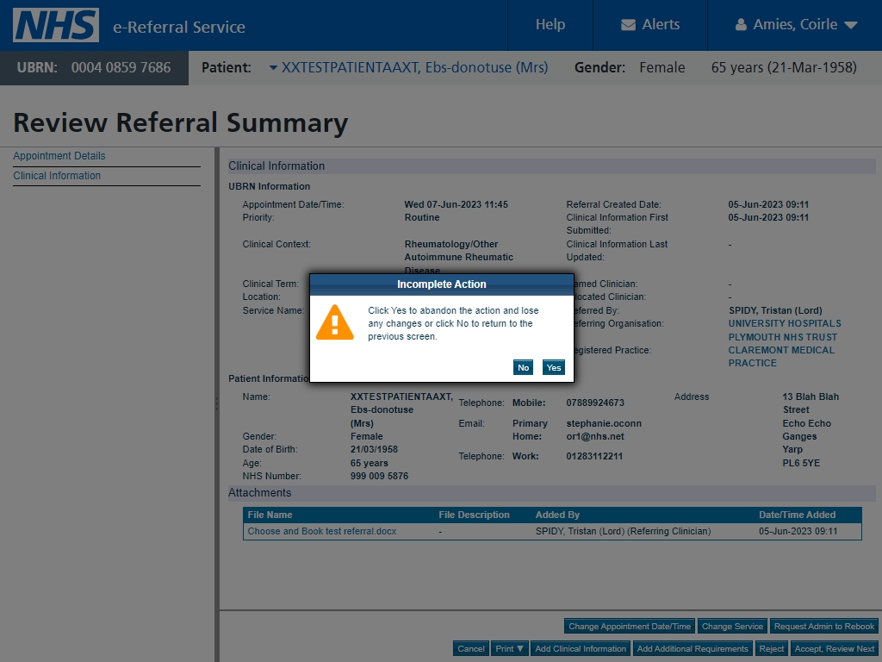Open UNIVERSITY HOSPITALS PLYMOUTH NHS TRUST link

[x=785, y=330]
